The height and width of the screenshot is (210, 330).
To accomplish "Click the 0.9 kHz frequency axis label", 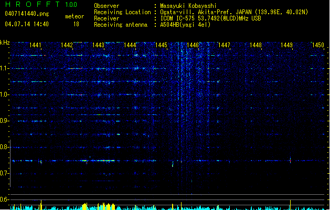I will 4,121.
